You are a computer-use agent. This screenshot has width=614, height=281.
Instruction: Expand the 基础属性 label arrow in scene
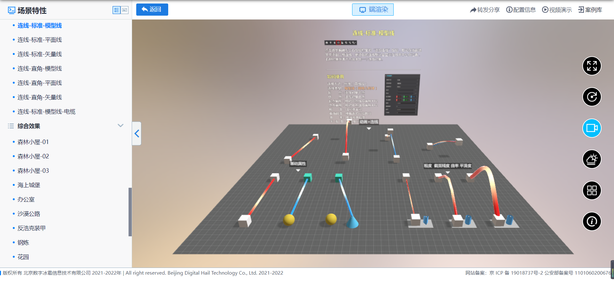point(298,171)
